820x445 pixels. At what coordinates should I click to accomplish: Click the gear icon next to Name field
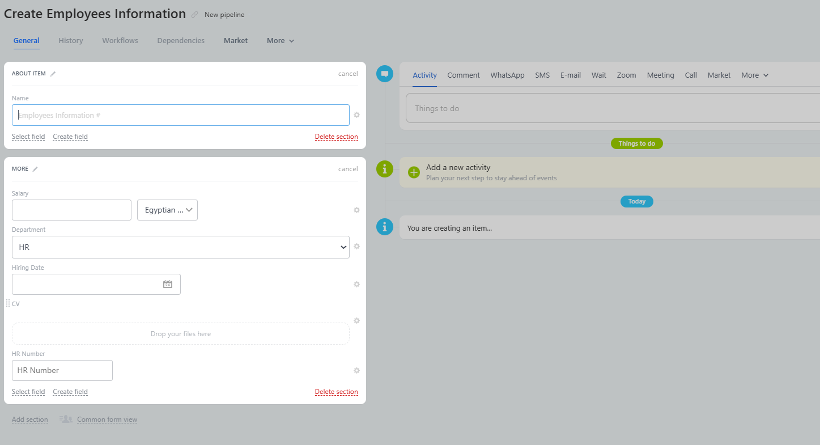[x=356, y=115]
